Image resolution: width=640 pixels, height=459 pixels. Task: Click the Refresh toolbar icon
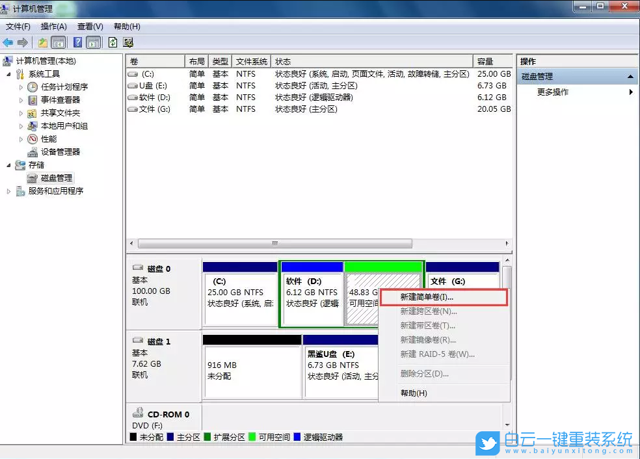coord(113,42)
